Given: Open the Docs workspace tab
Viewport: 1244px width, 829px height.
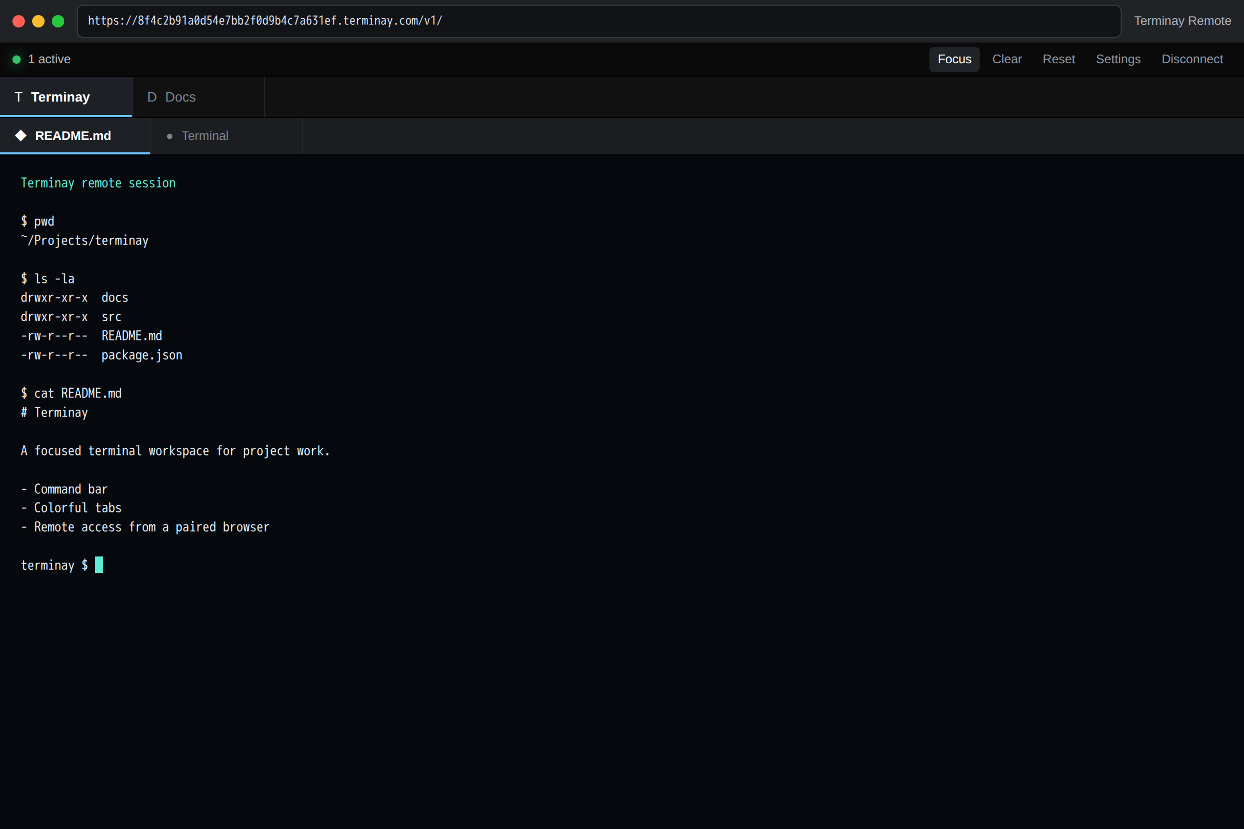Looking at the screenshot, I should [199, 97].
